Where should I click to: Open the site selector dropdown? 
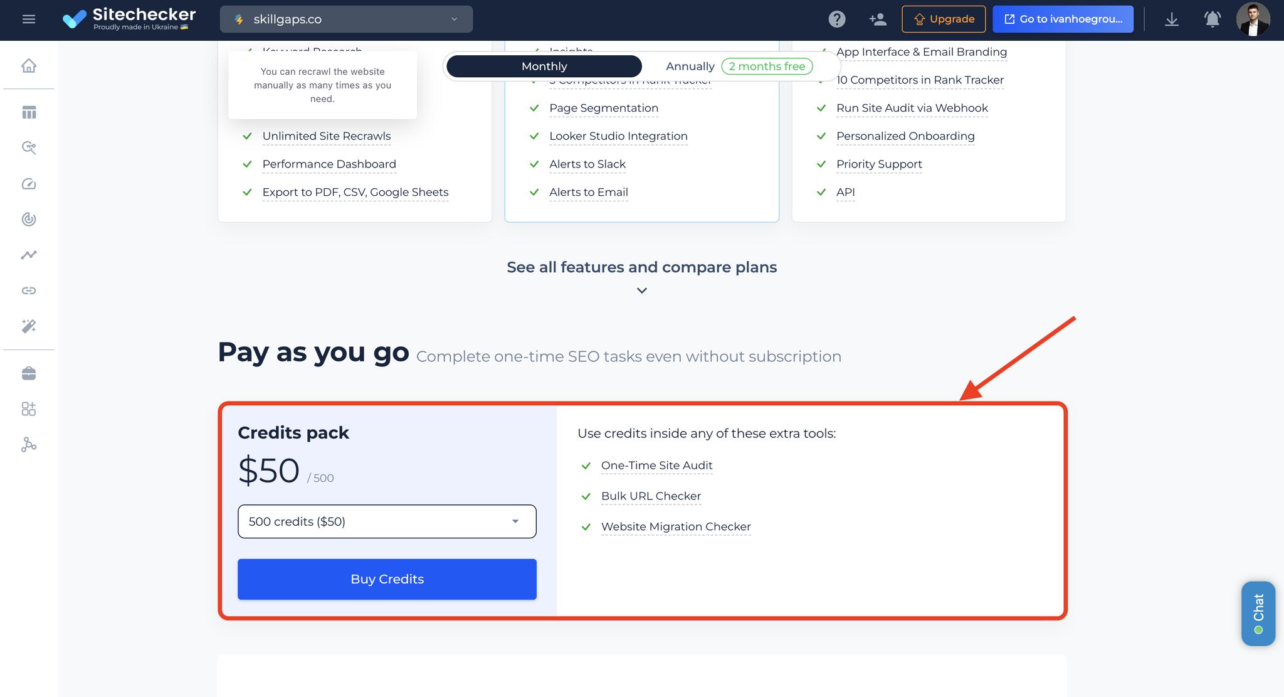(345, 19)
